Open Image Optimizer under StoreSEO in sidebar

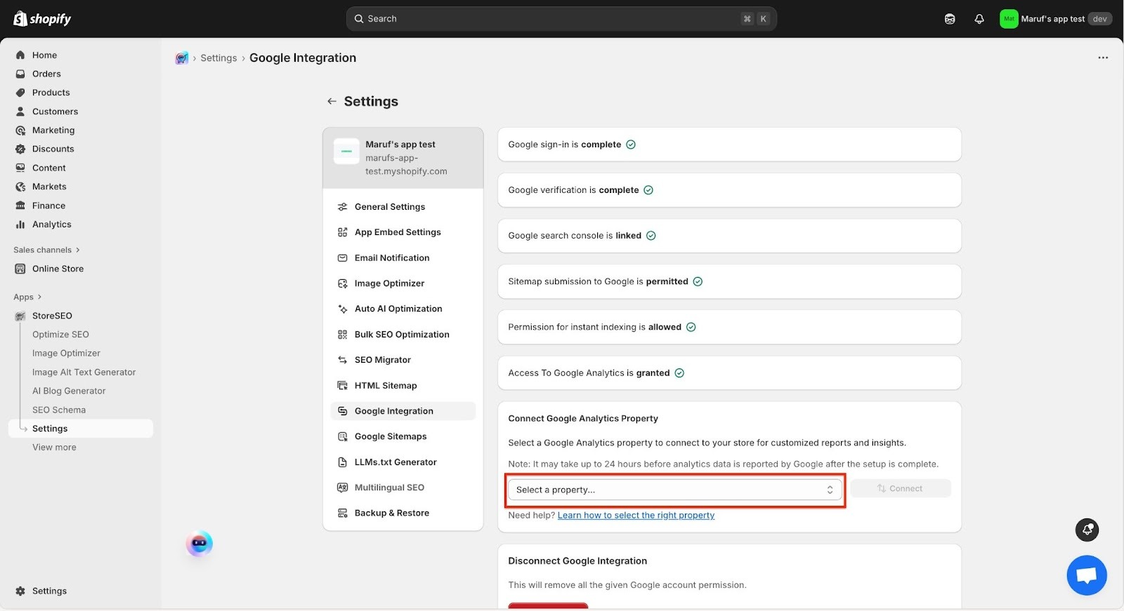[x=66, y=354]
